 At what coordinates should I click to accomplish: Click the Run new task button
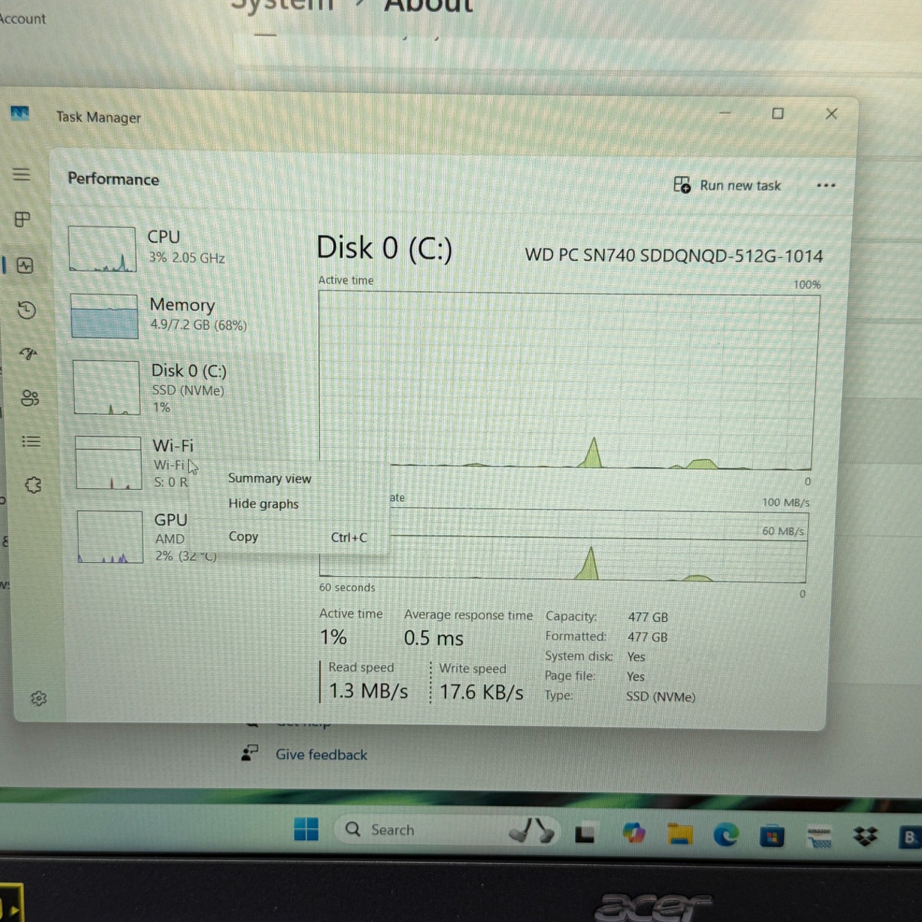pyautogui.click(x=727, y=185)
